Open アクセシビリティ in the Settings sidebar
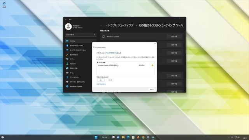Viewport: 249px width, 140px height. [81, 77]
